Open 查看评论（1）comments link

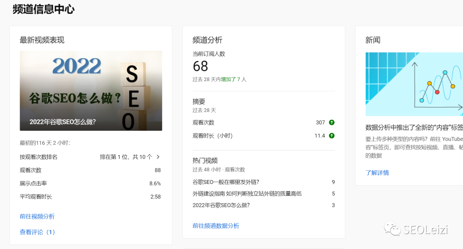coord(38,232)
